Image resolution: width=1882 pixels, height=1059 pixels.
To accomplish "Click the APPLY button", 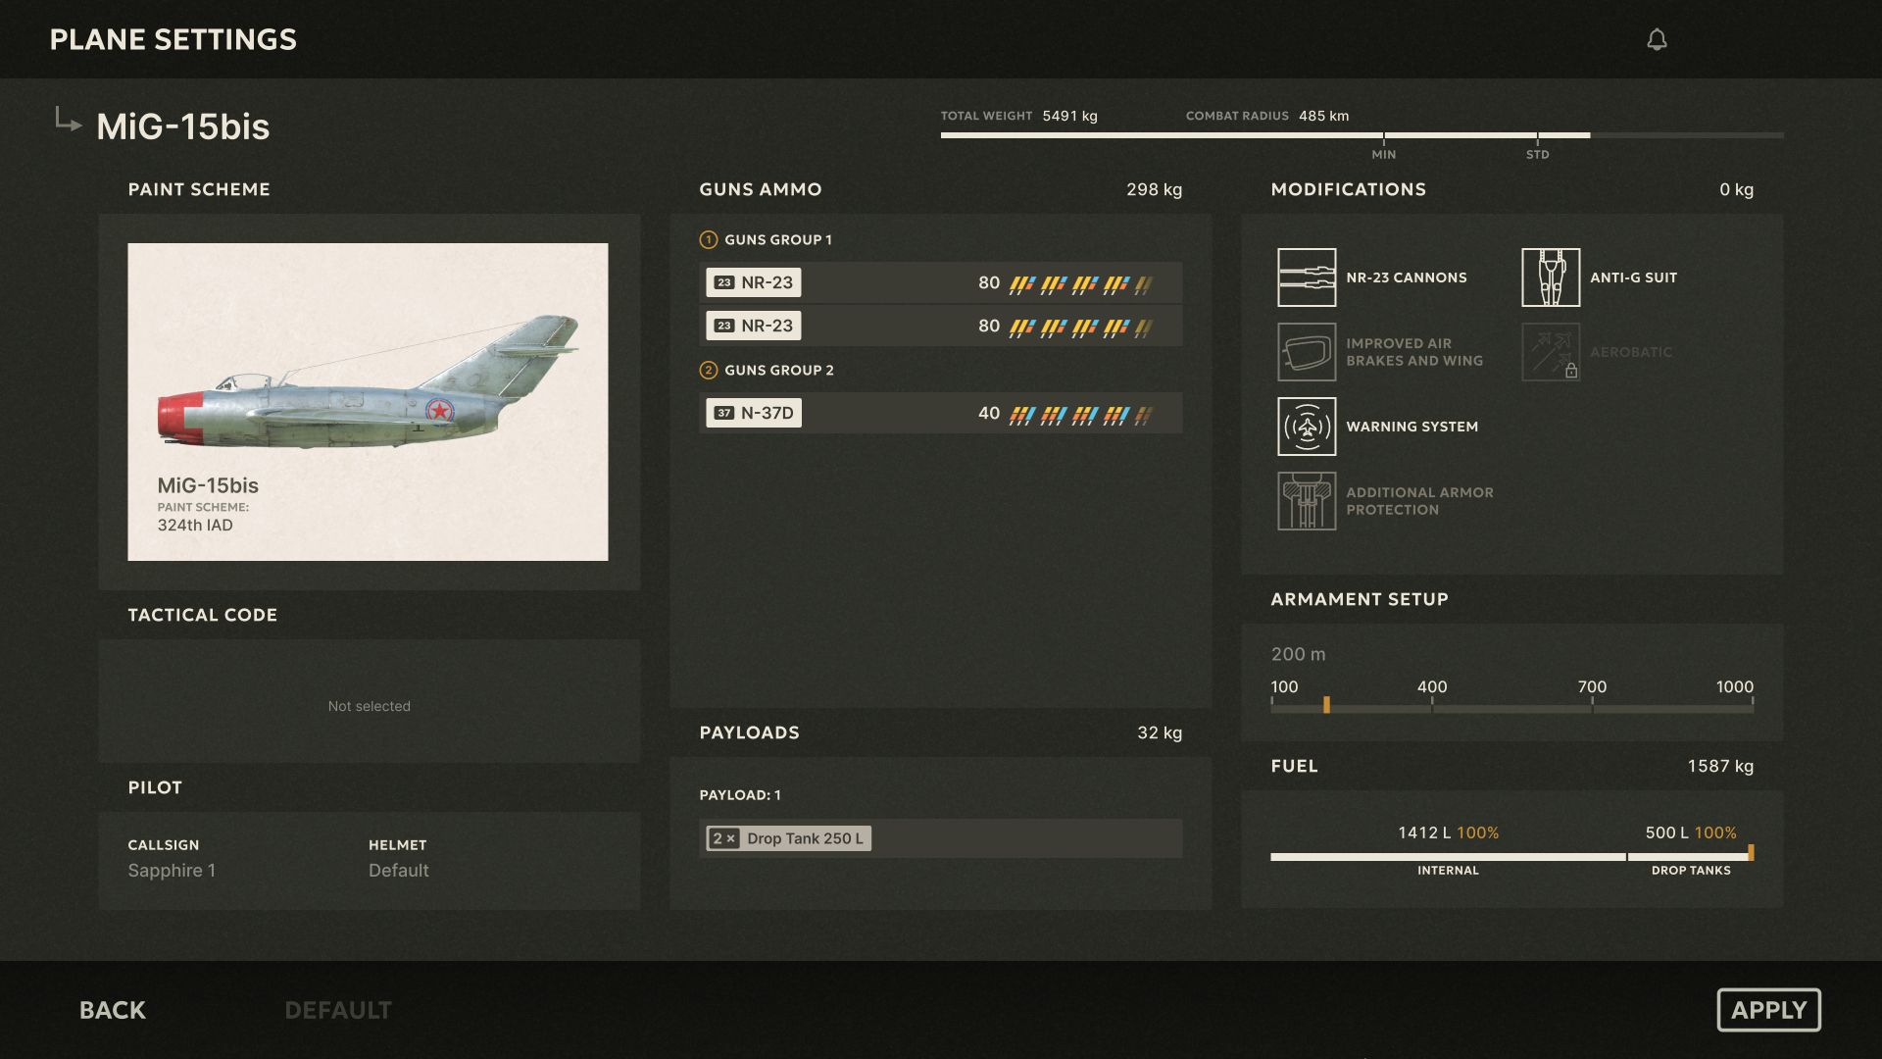I will click(x=1769, y=1010).
